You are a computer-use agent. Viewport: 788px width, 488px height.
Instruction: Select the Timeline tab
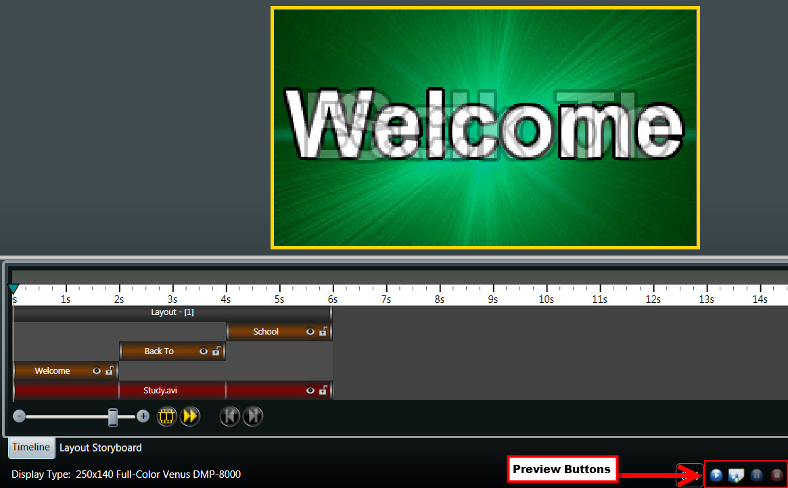click(31, 447)
